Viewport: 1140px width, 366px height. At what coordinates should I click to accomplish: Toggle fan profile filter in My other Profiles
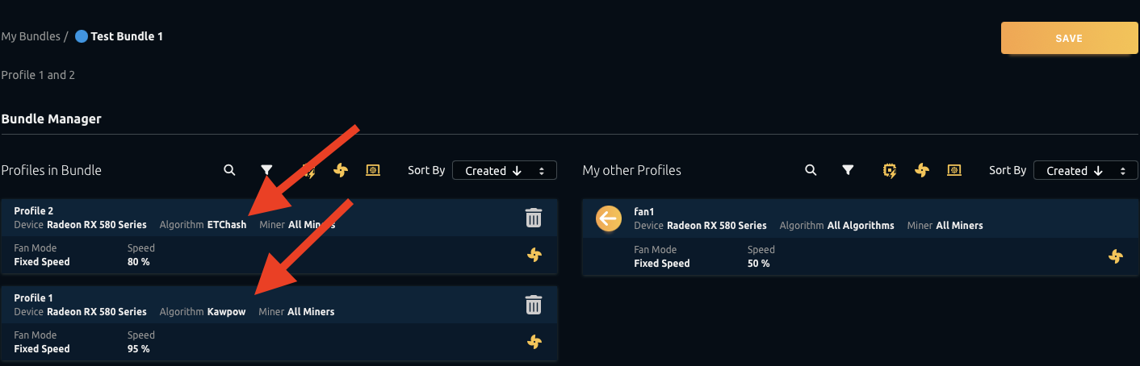[x=921, y=170]
